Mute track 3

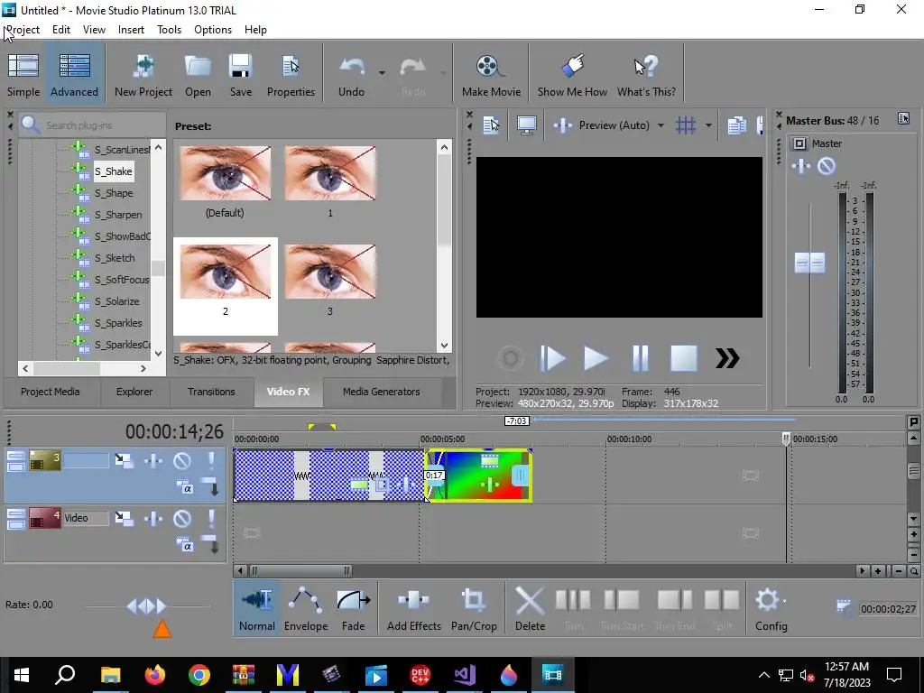coord(182,461)
